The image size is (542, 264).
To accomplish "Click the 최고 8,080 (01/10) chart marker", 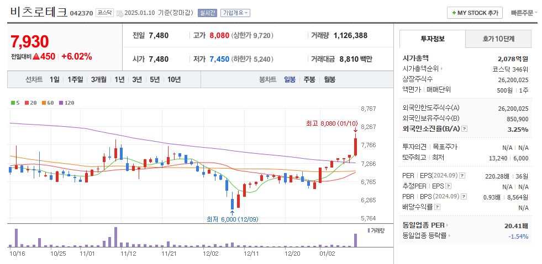I will coord(332,123).
